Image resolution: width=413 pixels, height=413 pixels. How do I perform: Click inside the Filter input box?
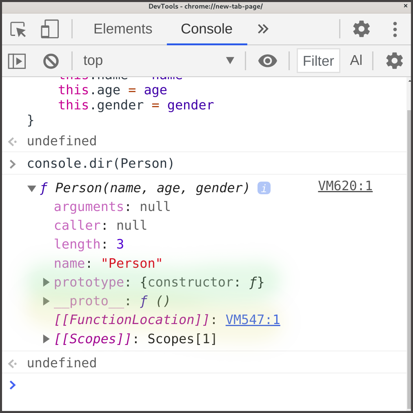coord(318,60)
